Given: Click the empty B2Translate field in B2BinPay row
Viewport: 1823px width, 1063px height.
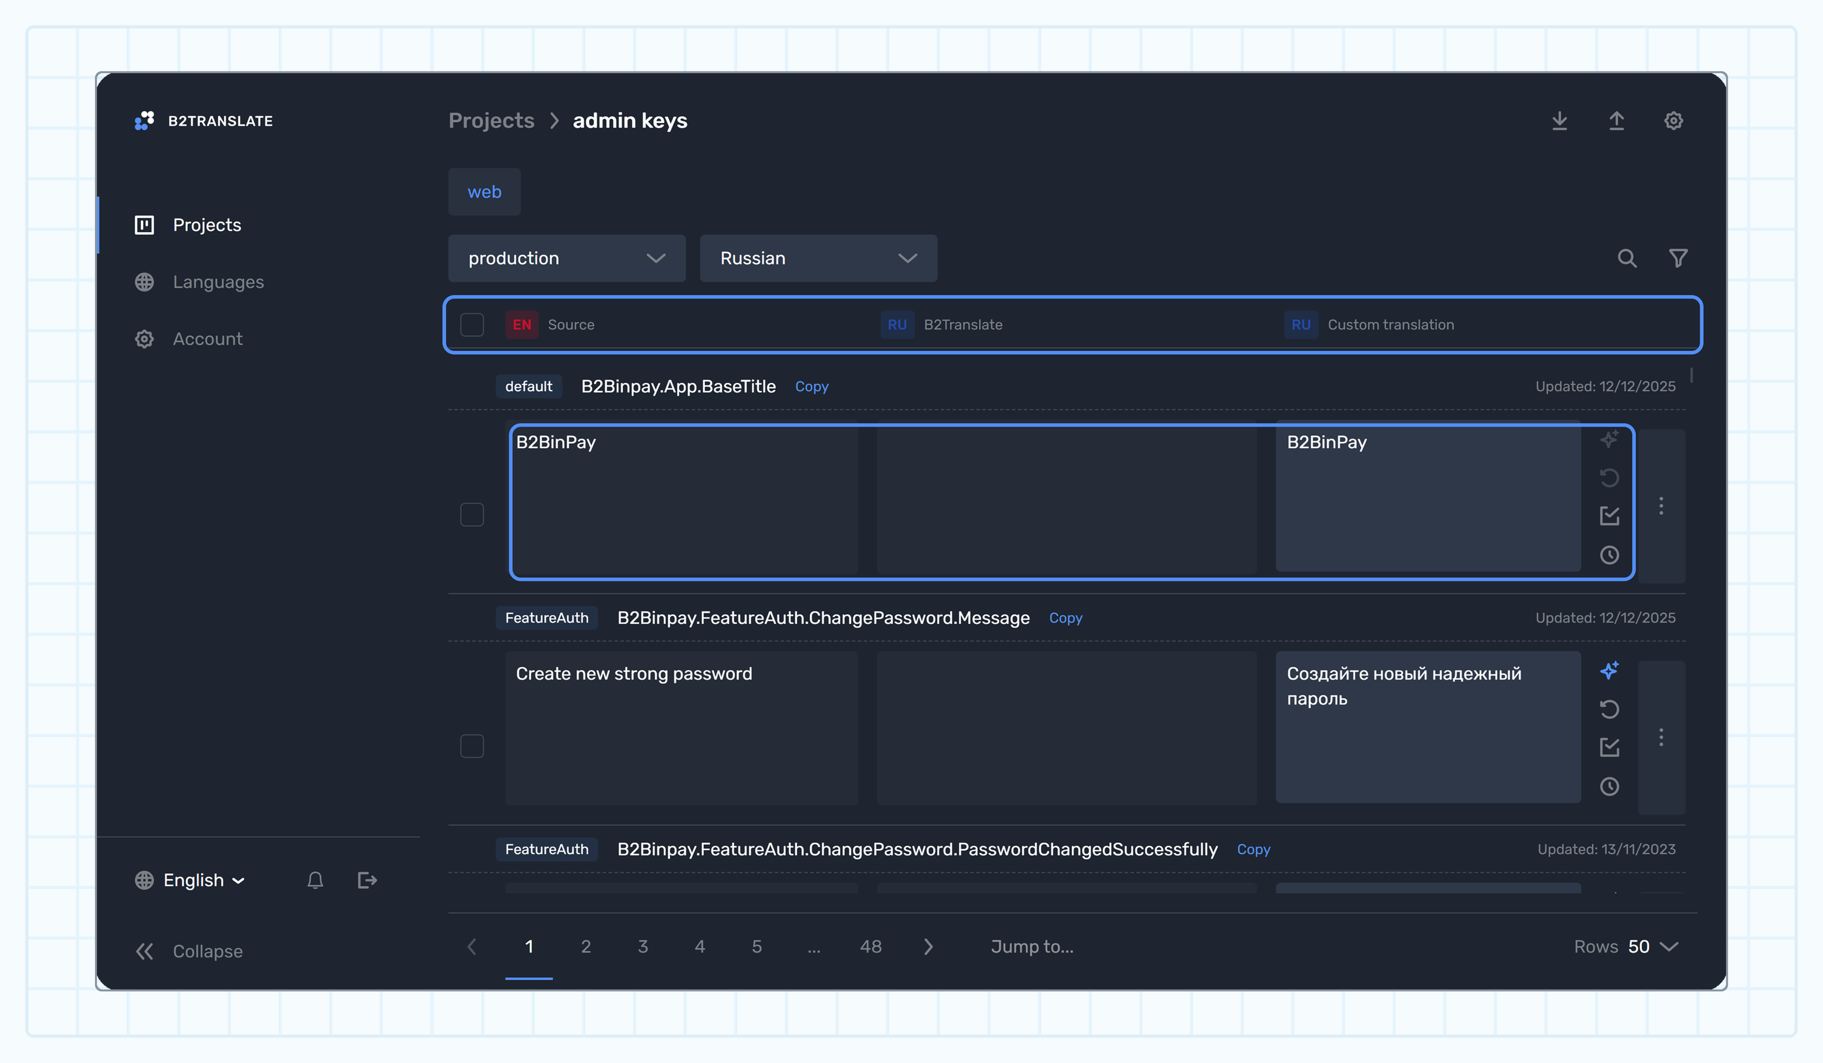Looking at the screenshot, I should coord(1067,497).
